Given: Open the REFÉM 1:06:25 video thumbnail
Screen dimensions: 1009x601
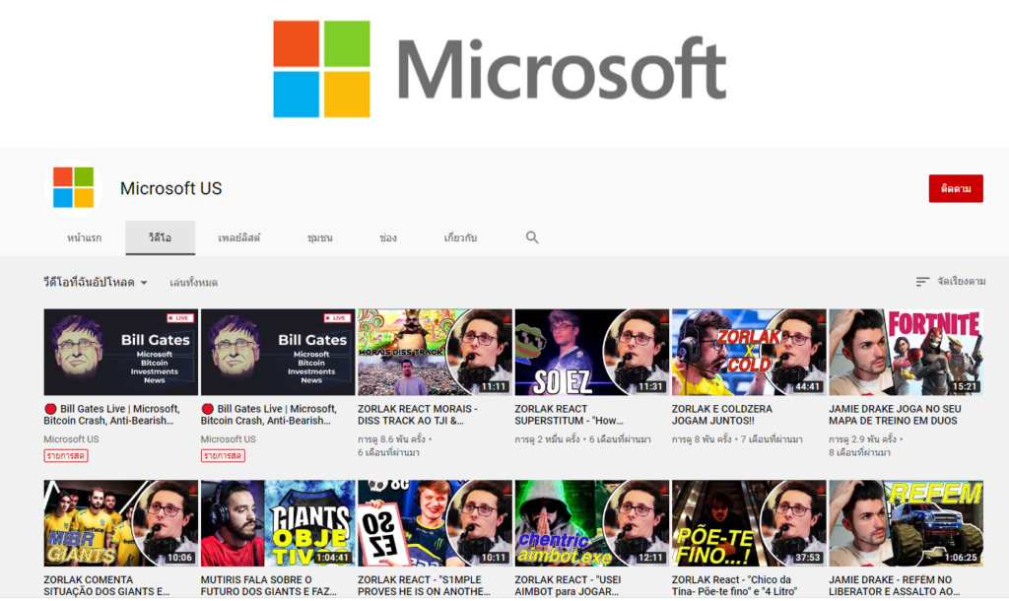Looking at the screenshot, I should click(x=907, y=523).
